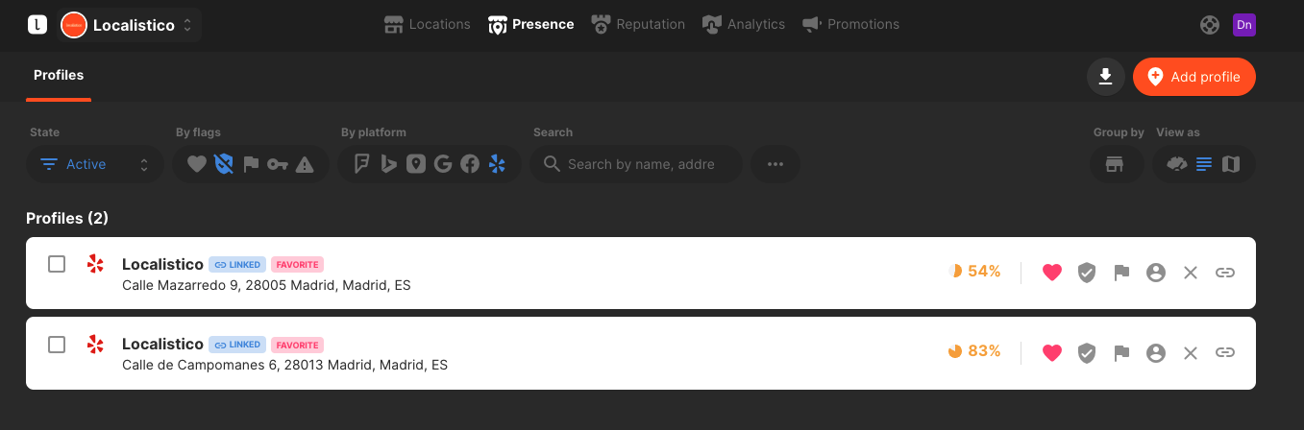Viewport: 1304px width, 430px height.
Task: Expand the Localistico account switcher
Action: (x=129, y=25)
